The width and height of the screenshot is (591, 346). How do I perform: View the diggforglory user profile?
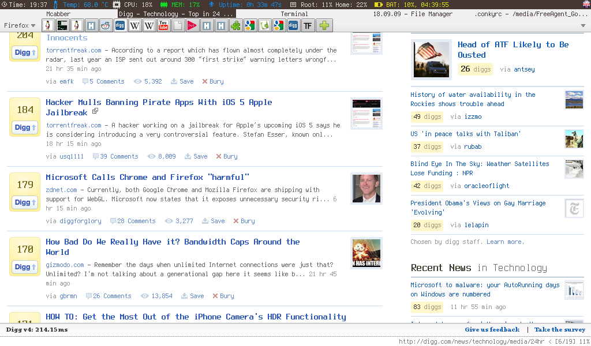[80, 221]
